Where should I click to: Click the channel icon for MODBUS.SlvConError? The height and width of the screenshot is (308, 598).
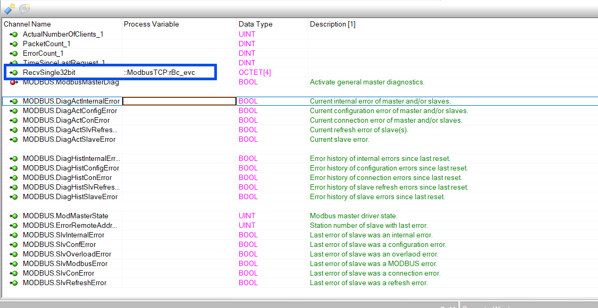[x=14, y=273]
